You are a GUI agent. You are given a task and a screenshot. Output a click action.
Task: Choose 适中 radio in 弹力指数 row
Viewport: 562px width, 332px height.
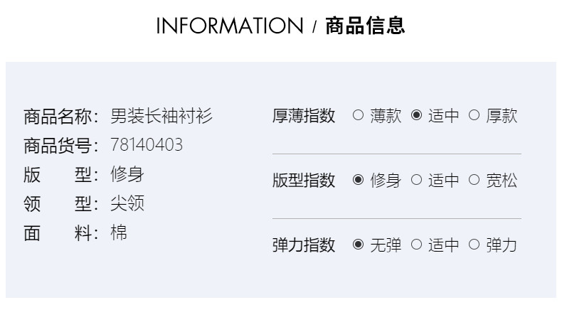click(416, 245)
